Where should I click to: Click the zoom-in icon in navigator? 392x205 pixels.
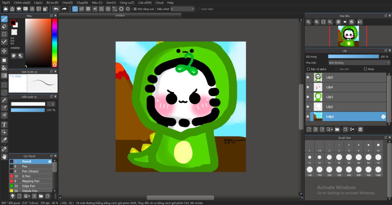(x=317, y=22)
